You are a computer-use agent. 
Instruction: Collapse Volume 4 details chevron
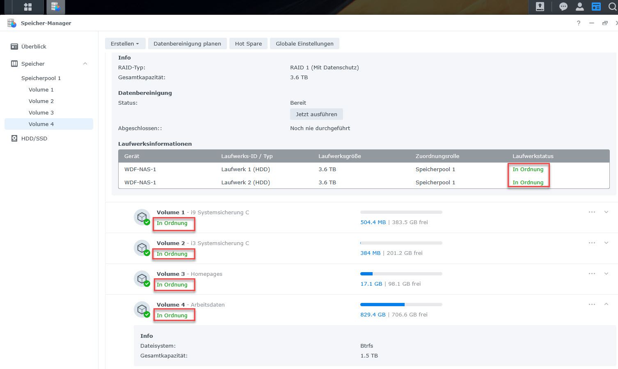click(606, 305)
